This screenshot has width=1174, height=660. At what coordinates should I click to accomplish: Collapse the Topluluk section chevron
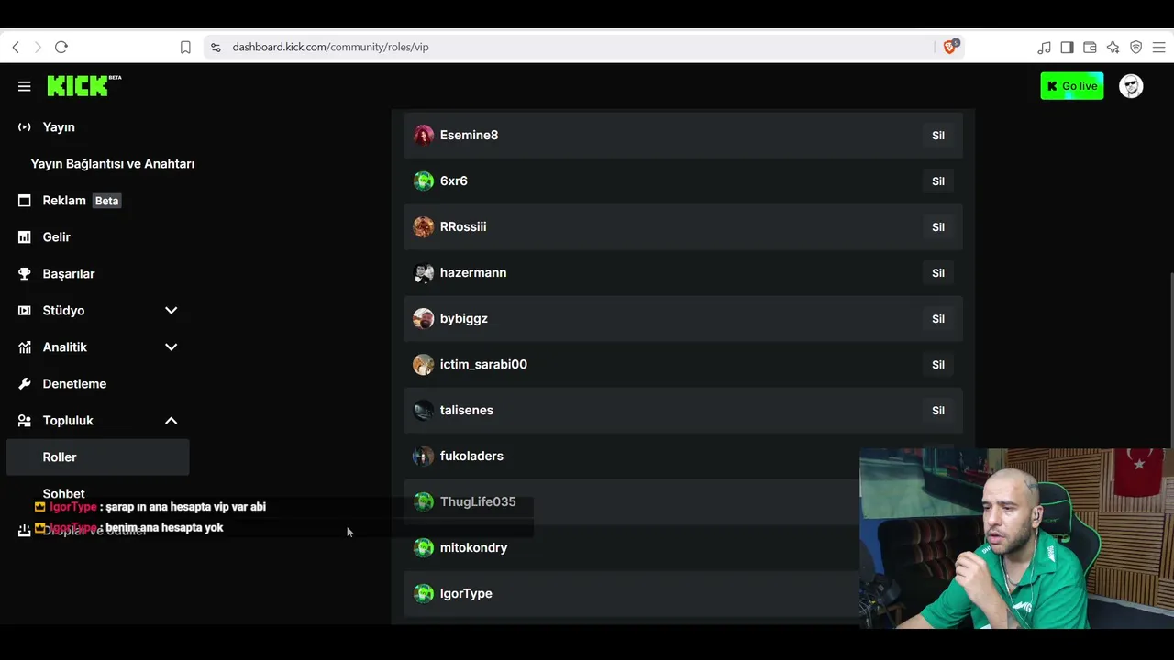coord(171,421)
